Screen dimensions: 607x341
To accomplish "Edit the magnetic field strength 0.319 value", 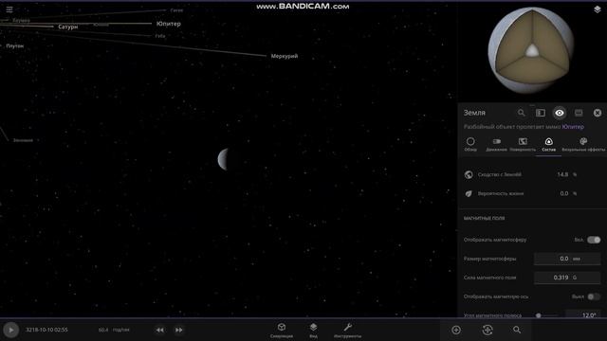I will [x=567, y=278].
